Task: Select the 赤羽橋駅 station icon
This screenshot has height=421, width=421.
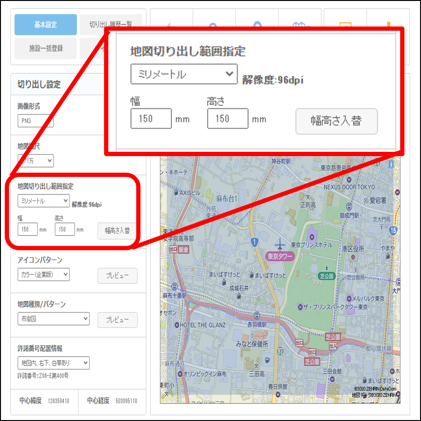Action: pyautogui.click(x=256, y=315)
